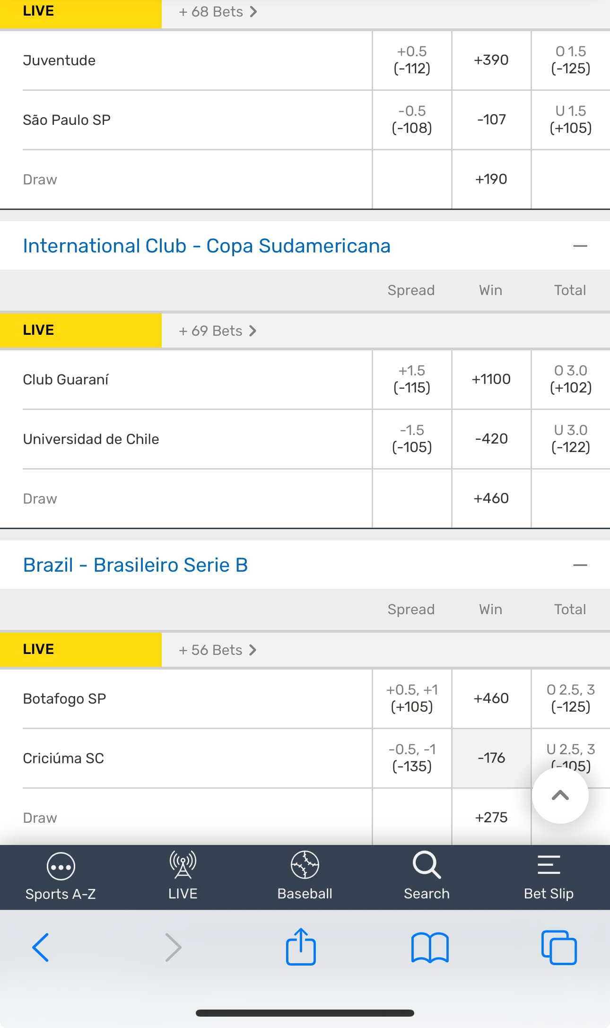Pick Universidad de Chile -420 to win
The height and width of the screenshot is (1028, 610).
pos(491,439)
